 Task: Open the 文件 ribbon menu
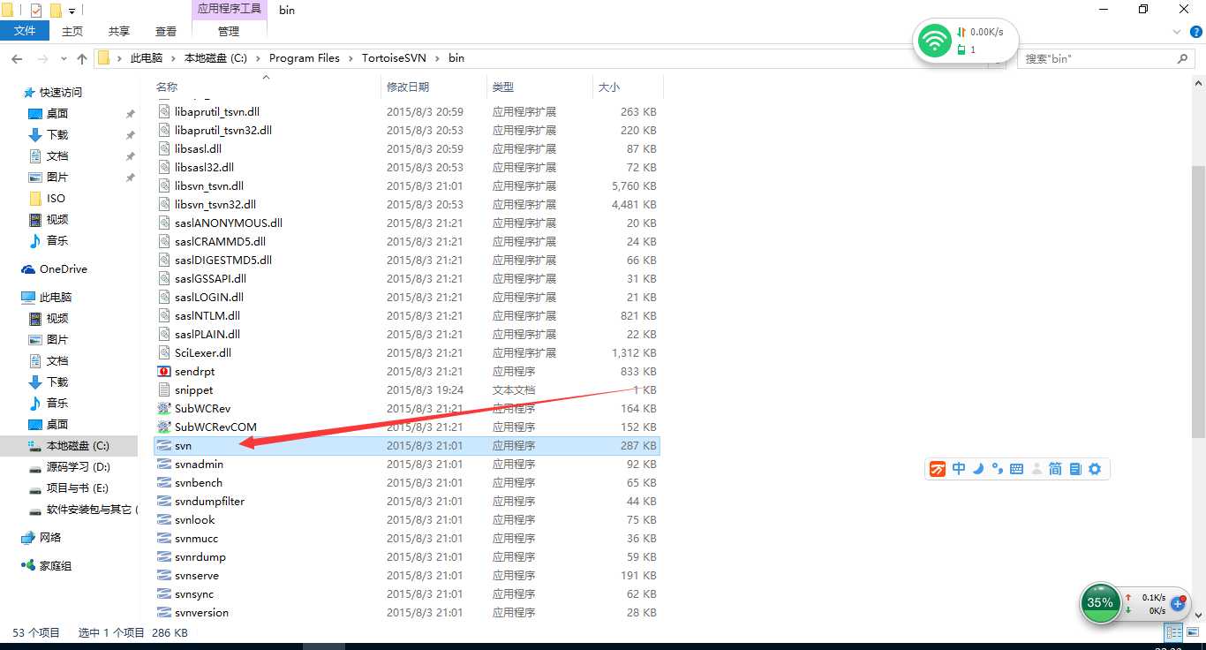click(26, 31)
